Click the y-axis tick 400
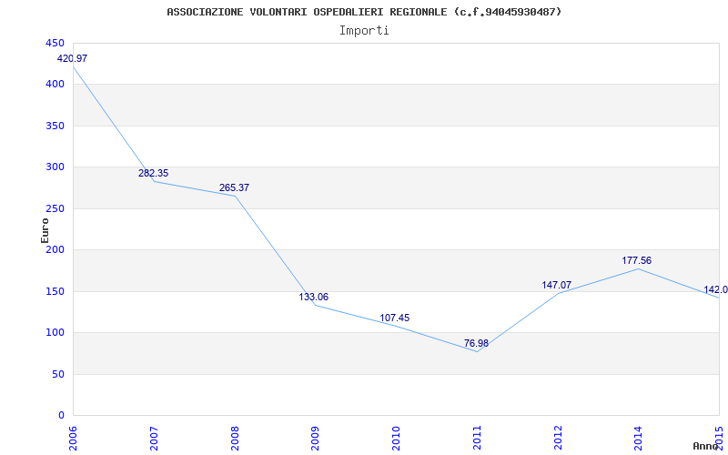728x455 pixels. pyautogui.click(x=55, y=85)
